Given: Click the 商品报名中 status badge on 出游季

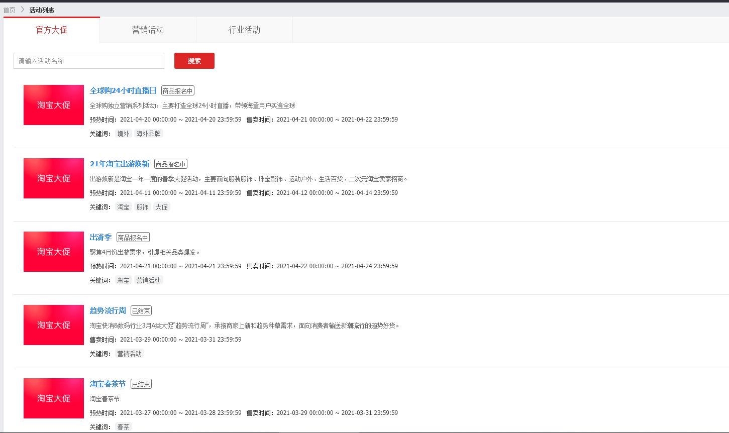Looking at the screenshot, I should pyautogui.click(x=133, y=237).
